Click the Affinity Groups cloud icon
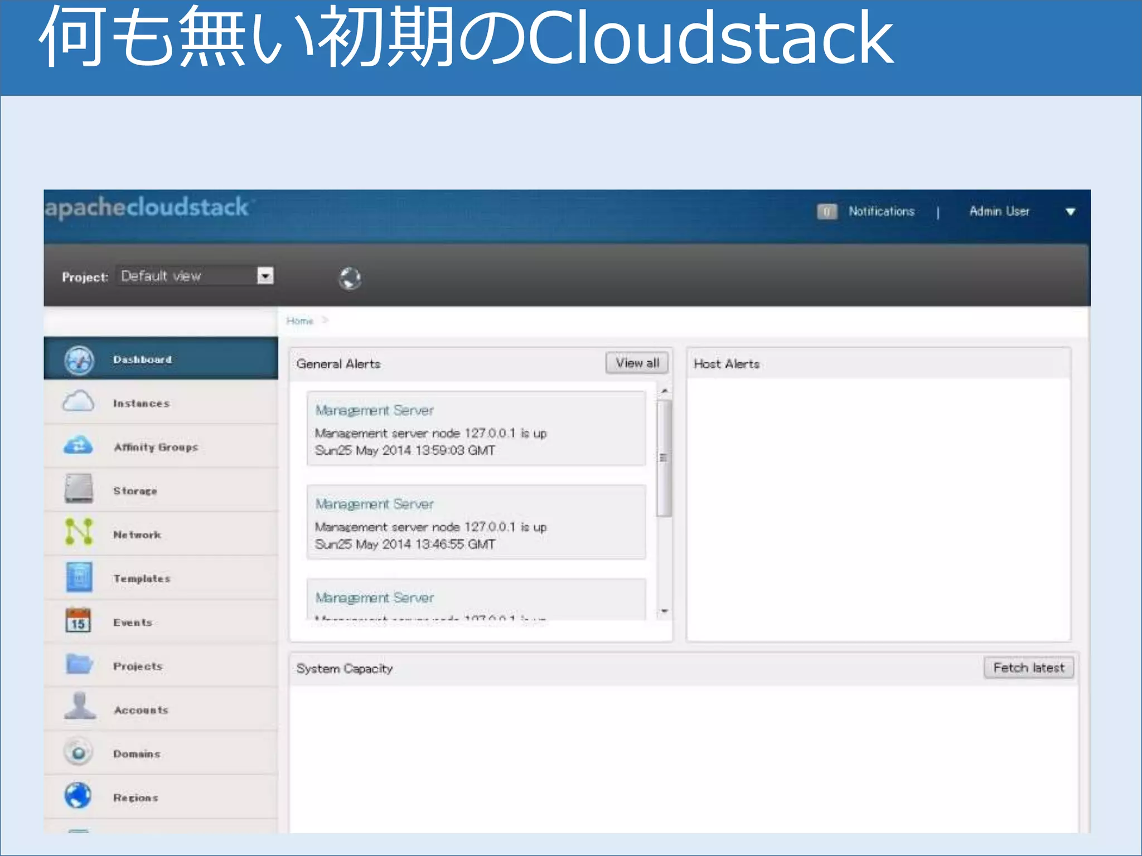1142x856 pixels. pos(78,445)
